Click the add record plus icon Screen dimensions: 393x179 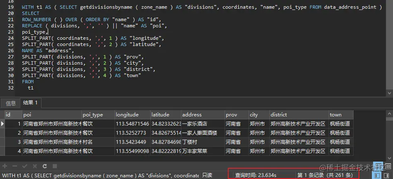pyautogui.click(x=5, y=166)
